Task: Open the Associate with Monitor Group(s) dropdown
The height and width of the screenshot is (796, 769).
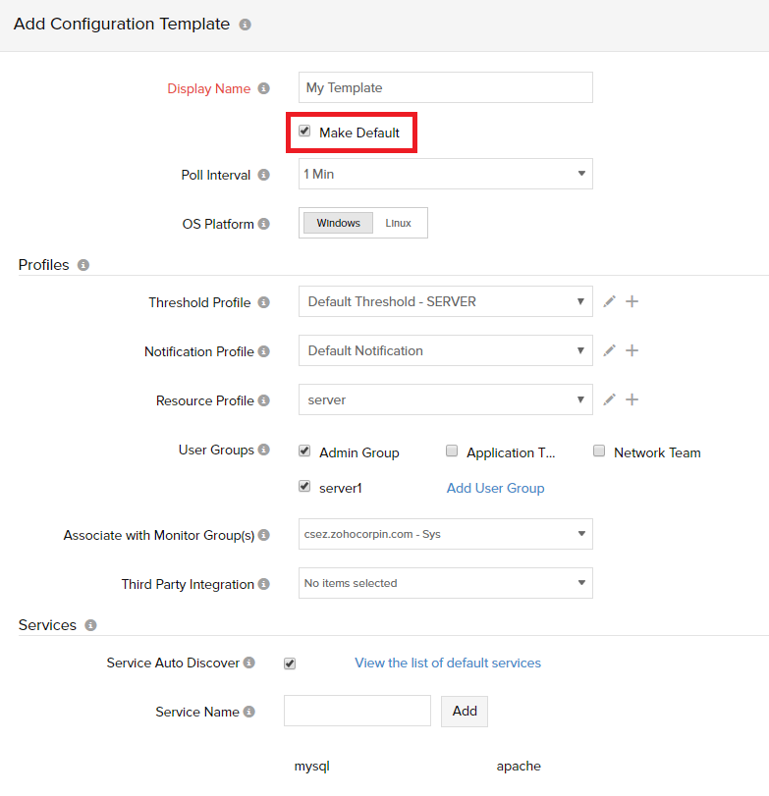Action: [445, 534]
